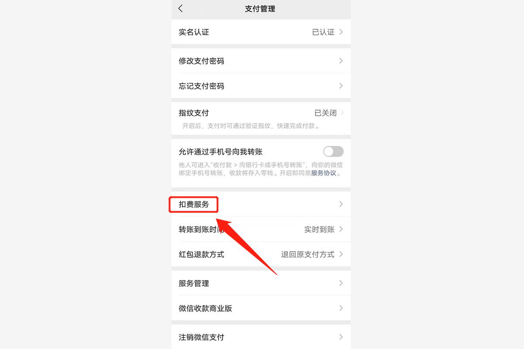Open the 服务协议 link
Image resolution: width=524 pixels, height=349 pixels.
[x=323, y=173]
